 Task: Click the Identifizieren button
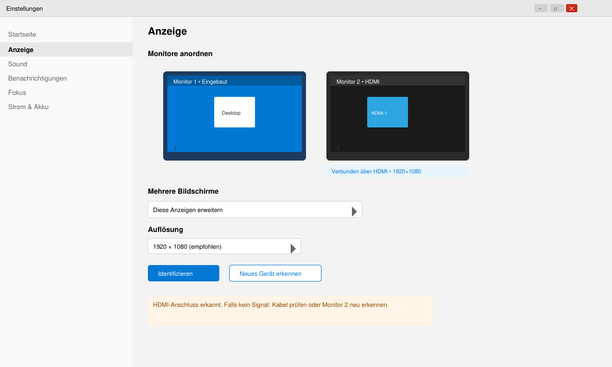184,273
